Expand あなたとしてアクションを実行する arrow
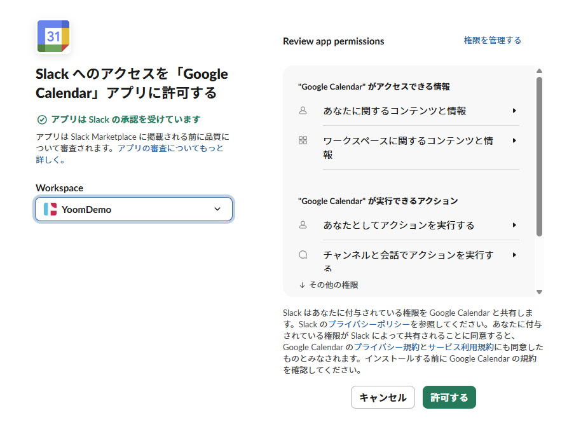 (x=514, y=225)
